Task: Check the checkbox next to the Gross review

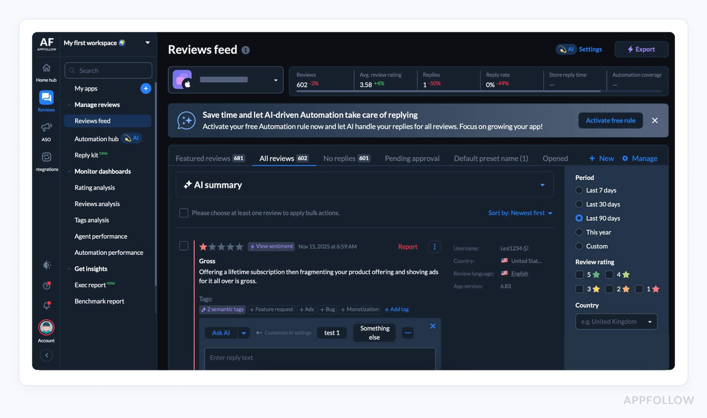Action: tap(184, 246)
